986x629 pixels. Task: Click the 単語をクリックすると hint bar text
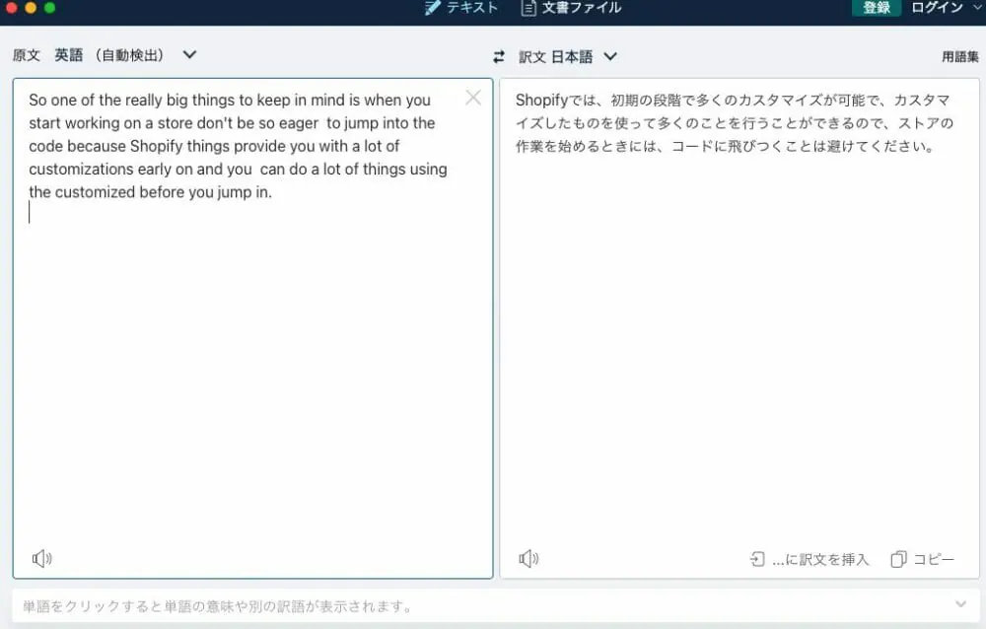217,605
